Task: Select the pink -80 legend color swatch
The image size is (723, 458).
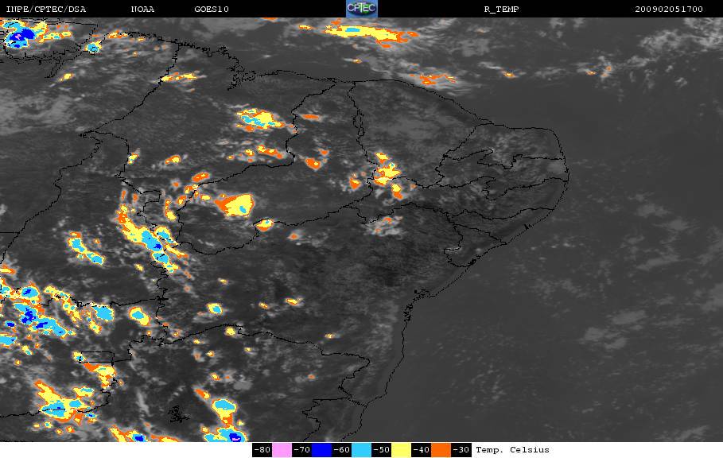Action: (282, 450)
